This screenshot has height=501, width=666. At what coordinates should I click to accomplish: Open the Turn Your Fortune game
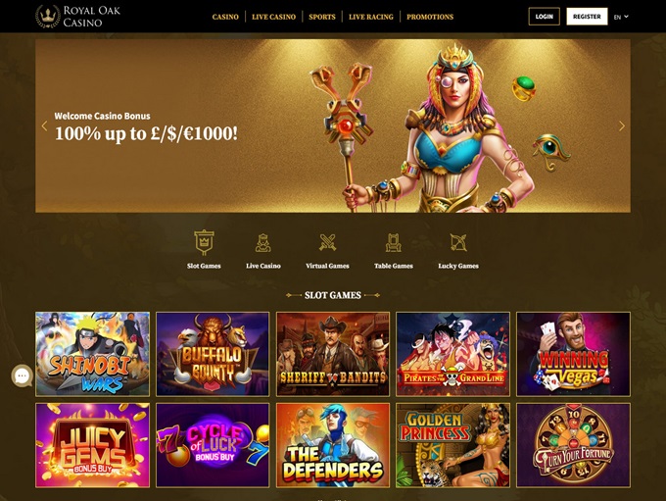pos(573,445)
